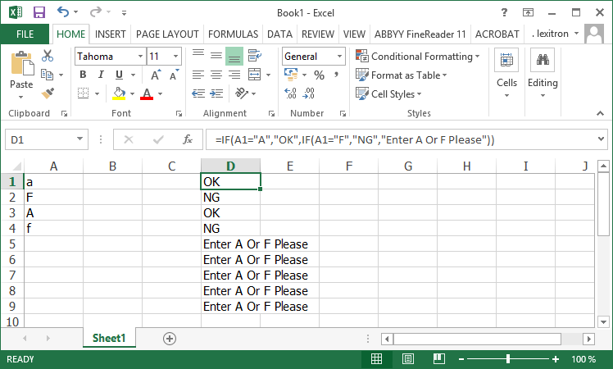Apply the red Font Color
613x369 pixels.
click(x=147, y=93)
